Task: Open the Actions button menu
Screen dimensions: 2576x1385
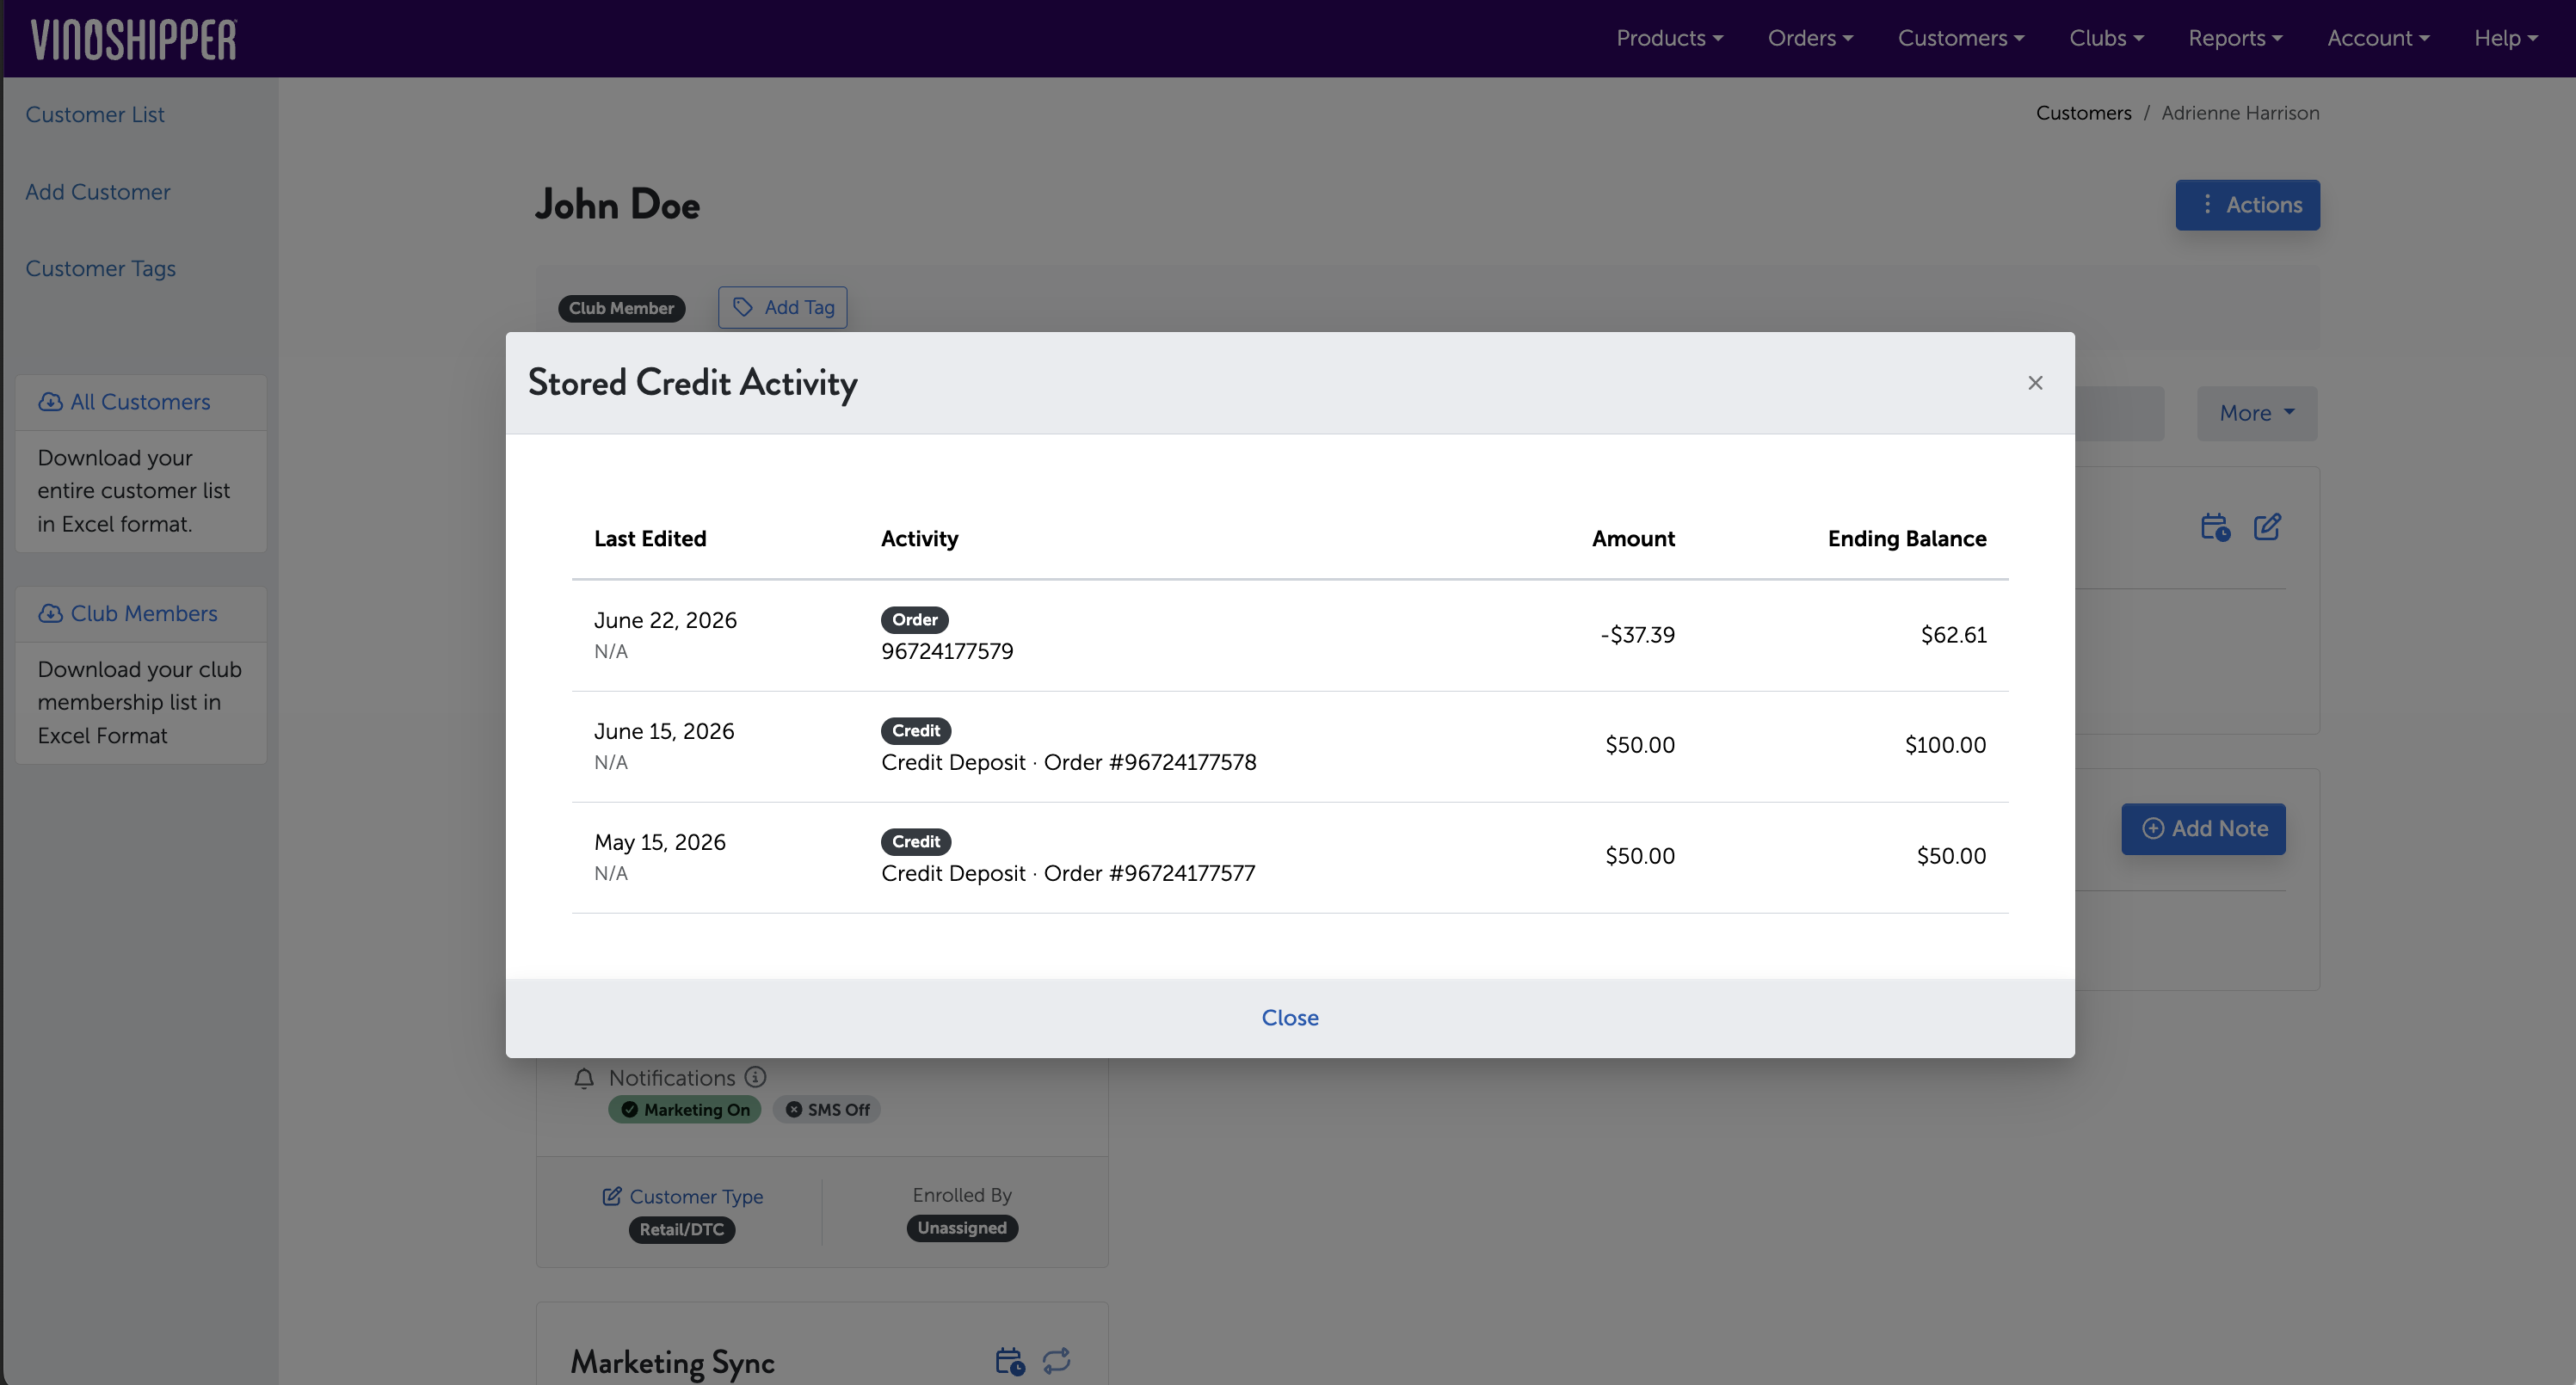Action: click(2247, 205)
